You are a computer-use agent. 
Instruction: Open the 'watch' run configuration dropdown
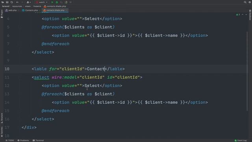[42, 2]
